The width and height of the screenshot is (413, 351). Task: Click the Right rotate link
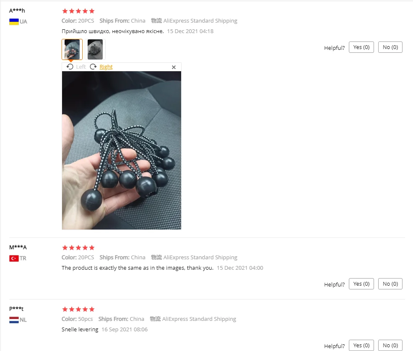click(106, 67)
